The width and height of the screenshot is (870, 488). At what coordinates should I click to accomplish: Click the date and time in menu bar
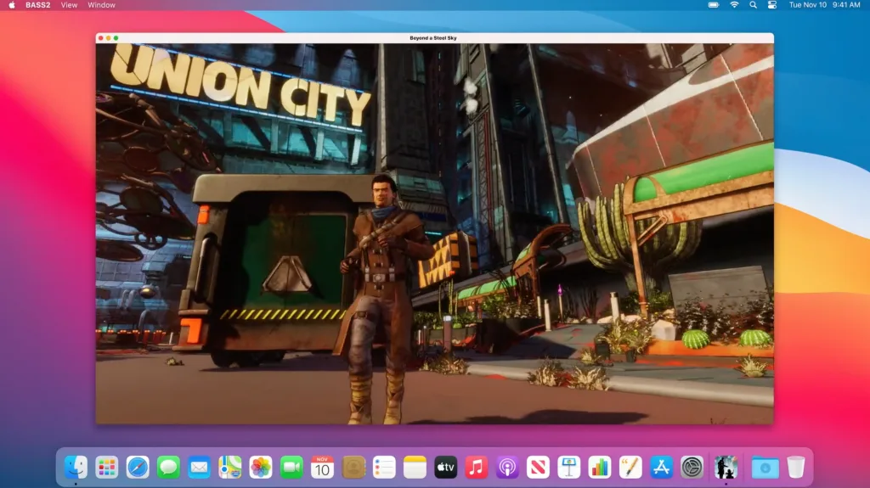coord(824,5)
